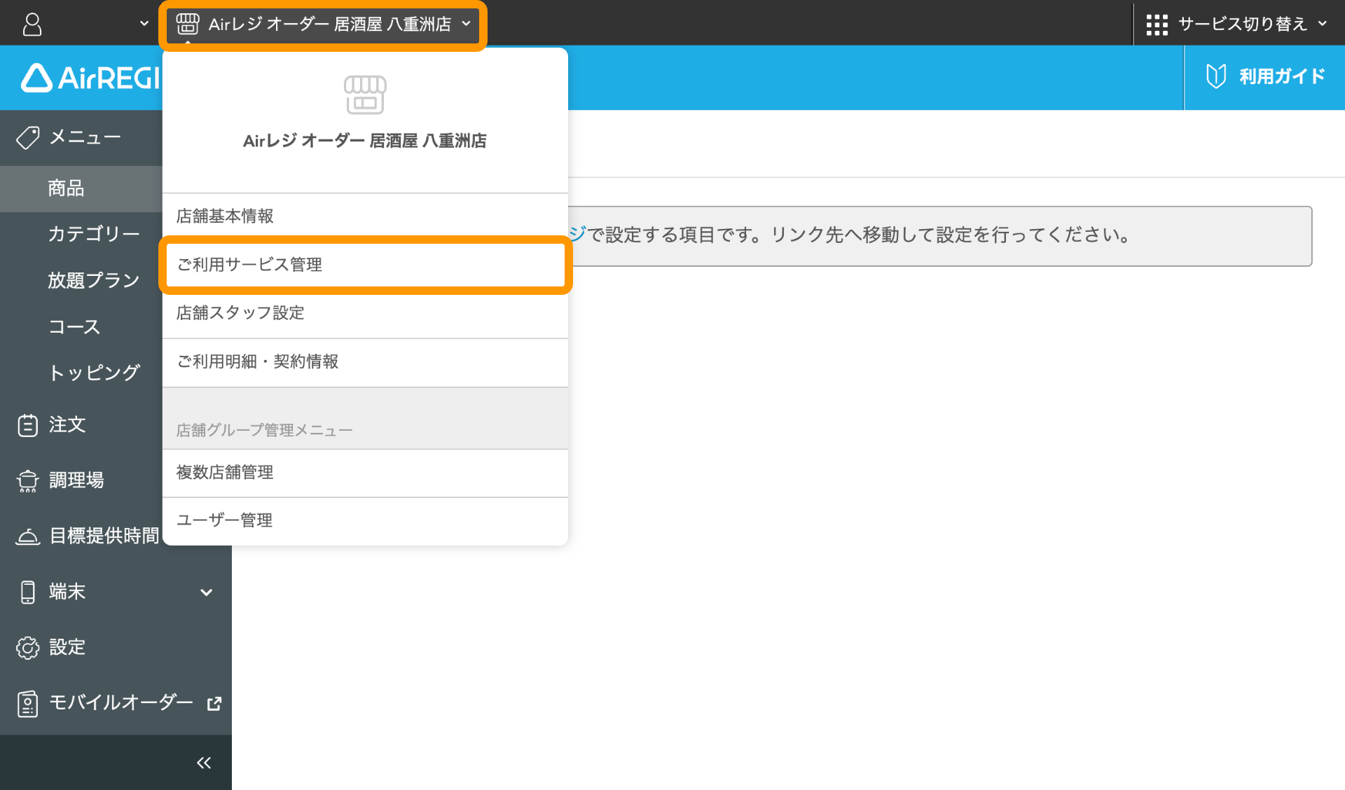Click large store icon in dropdown panel

pos(365,95)
